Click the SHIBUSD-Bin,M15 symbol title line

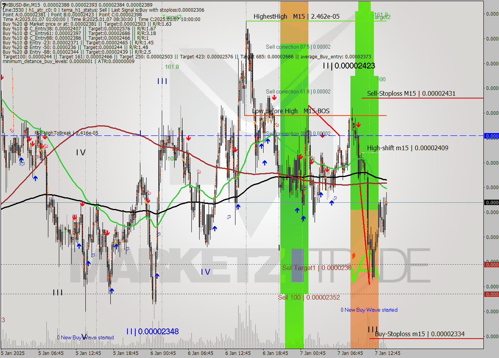(78, 5)
